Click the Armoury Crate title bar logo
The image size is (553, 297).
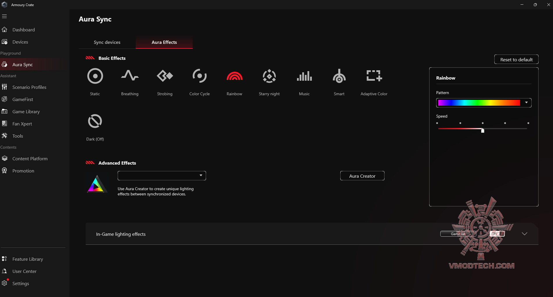4,5
